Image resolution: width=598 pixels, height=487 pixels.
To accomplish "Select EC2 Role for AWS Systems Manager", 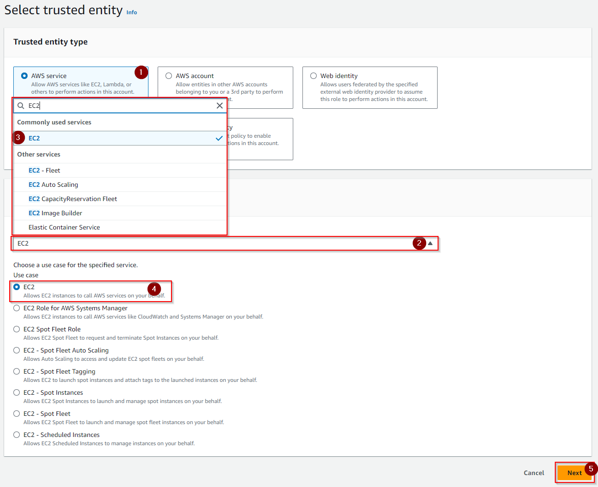I will 17,308.
